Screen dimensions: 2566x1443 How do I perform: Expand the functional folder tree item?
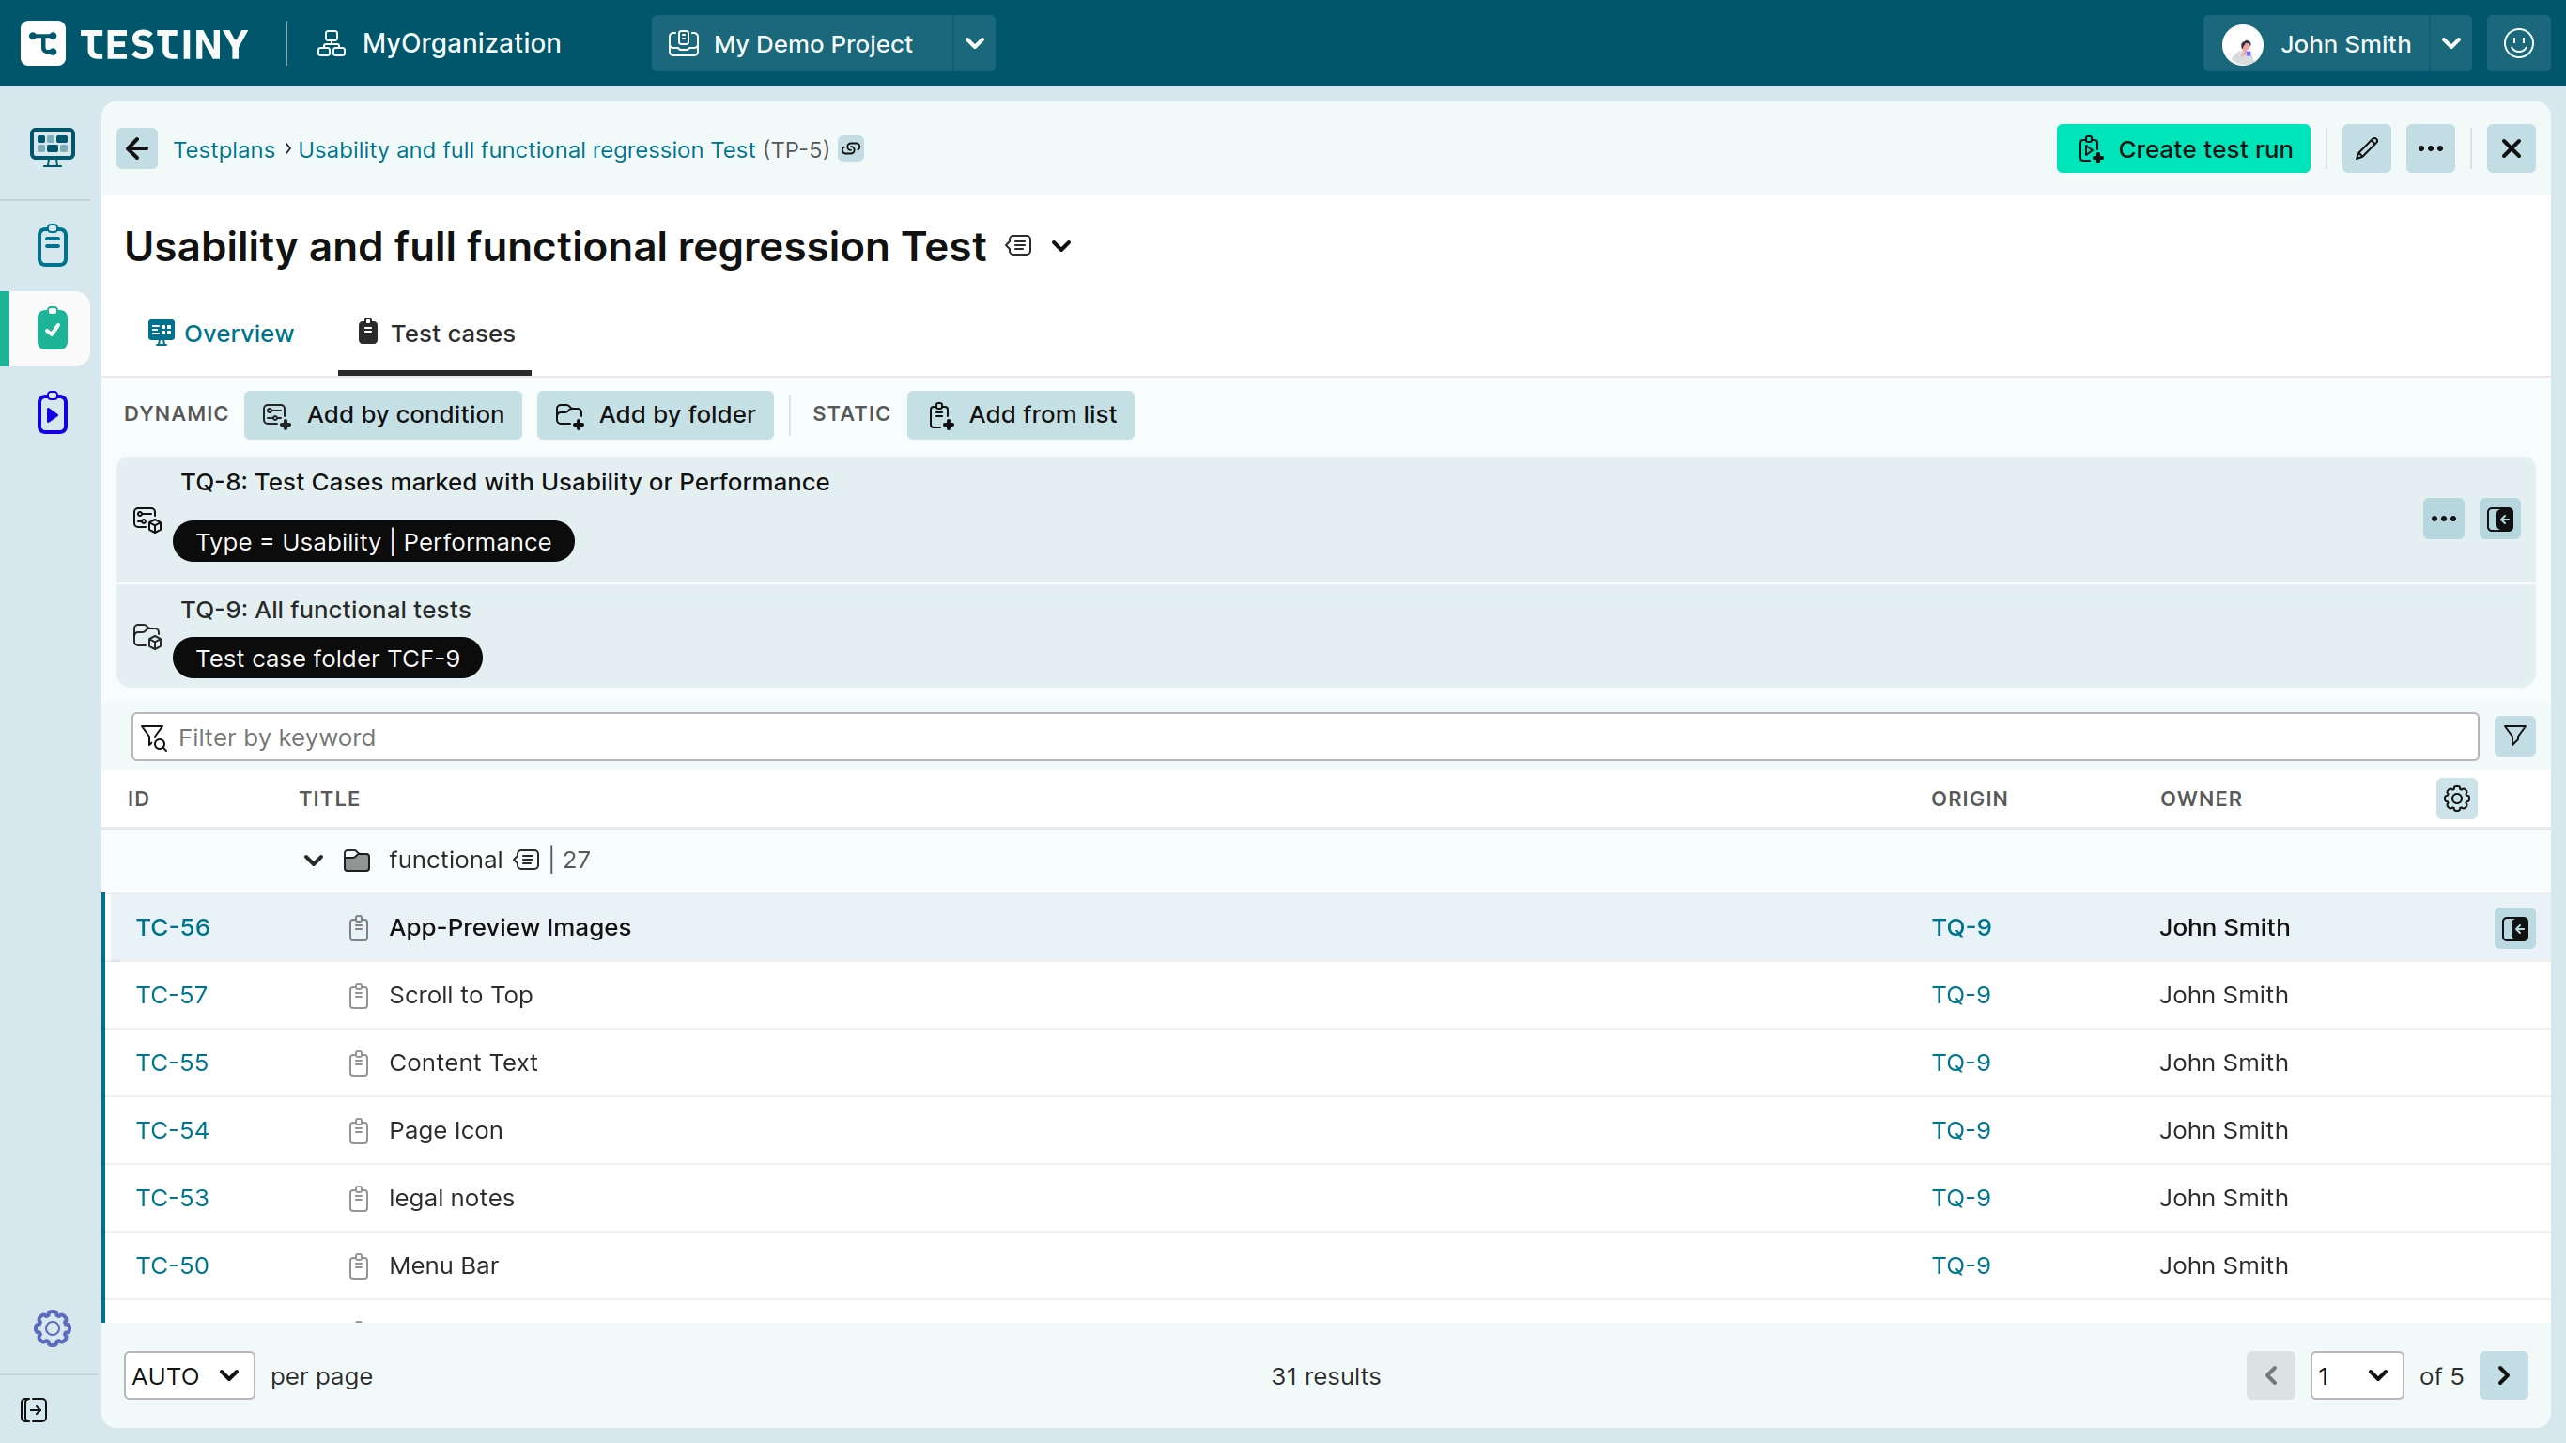click(314, 860)
